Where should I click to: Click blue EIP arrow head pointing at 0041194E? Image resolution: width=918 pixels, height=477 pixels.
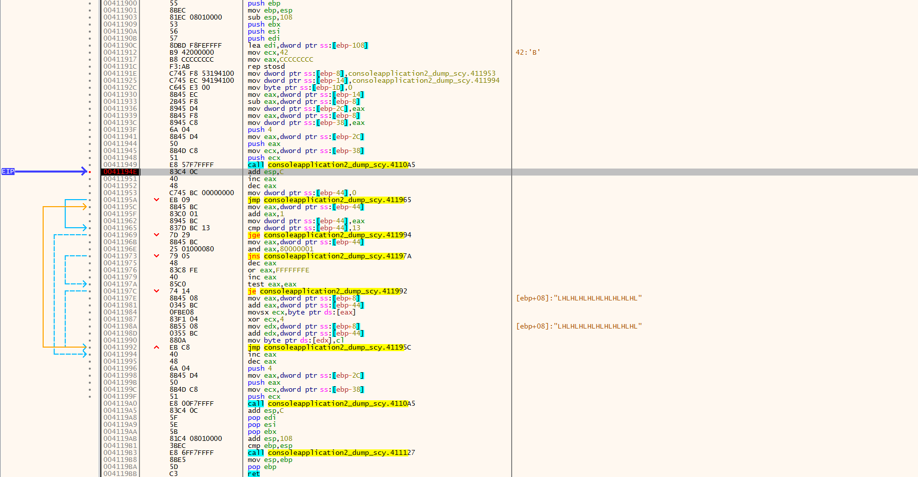pos(84,172)
